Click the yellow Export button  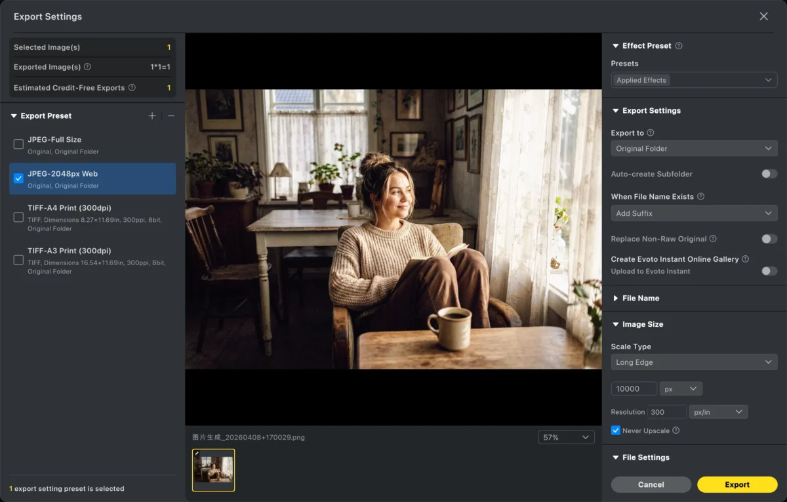point(737,485)
